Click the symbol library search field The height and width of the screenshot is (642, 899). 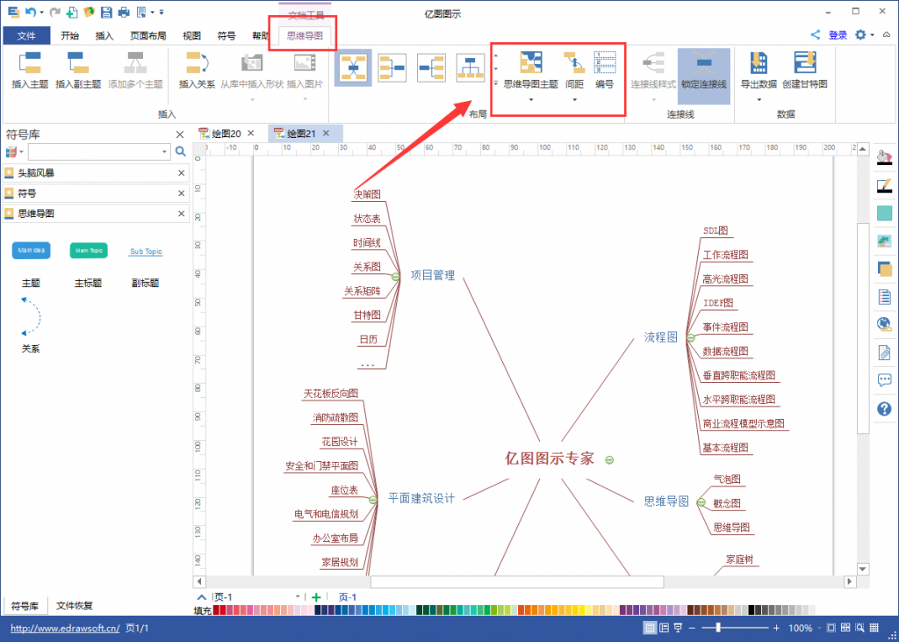(99, 151)
